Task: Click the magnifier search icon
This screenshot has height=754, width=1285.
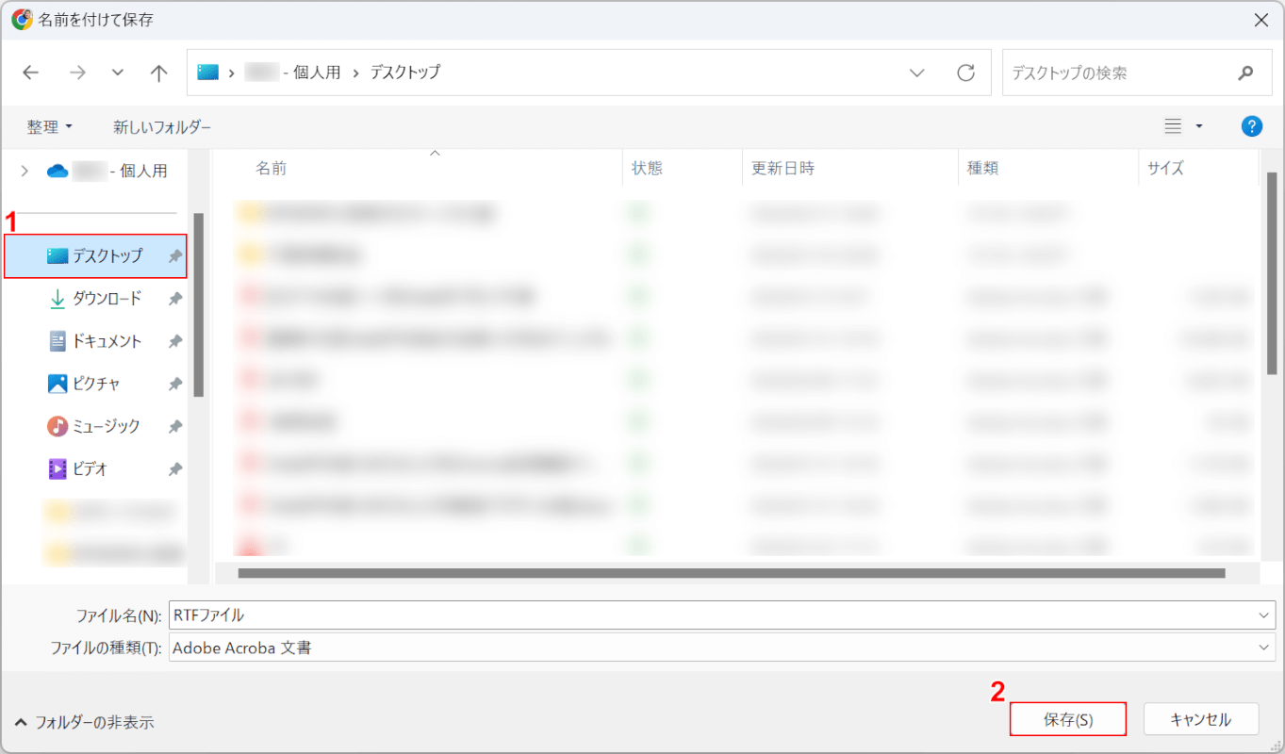Action: 1246,73
